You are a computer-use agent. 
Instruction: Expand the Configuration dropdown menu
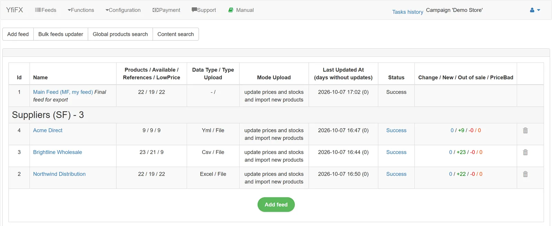pos(123,10)
